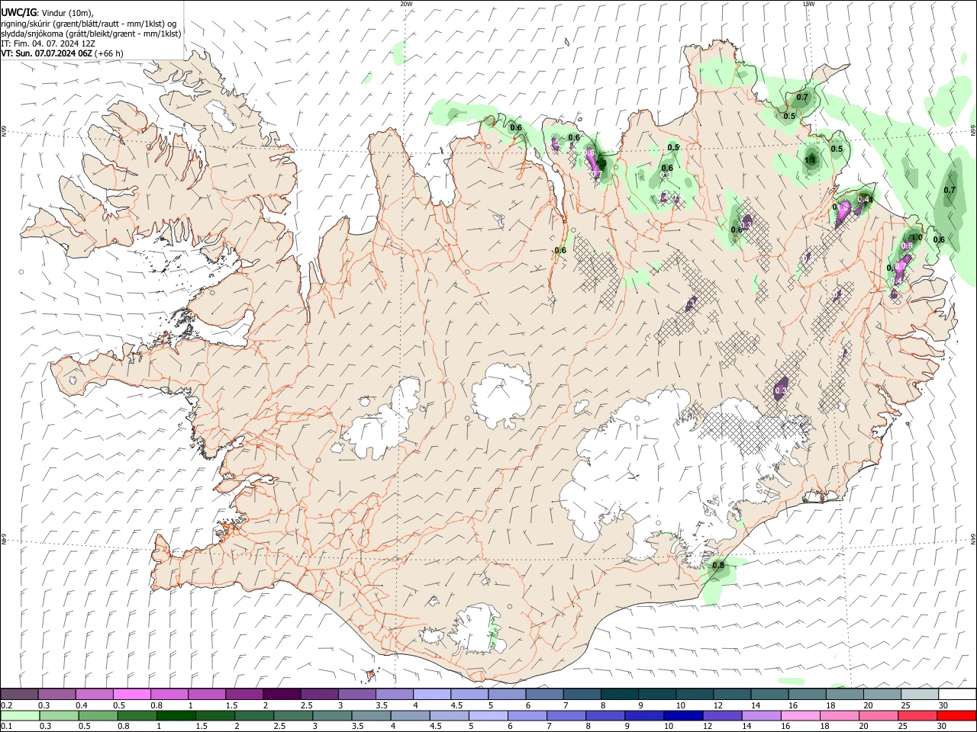Click the 0.8 precipitation value on the south coast

[717, 566]
